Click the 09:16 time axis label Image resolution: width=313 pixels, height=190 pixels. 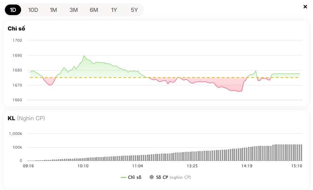[x=28, y=166]
